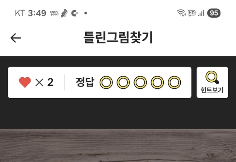This screenshot has width=236, height=162.
Task: Tap the battery 95 indicator
Action: coord(214,13)
